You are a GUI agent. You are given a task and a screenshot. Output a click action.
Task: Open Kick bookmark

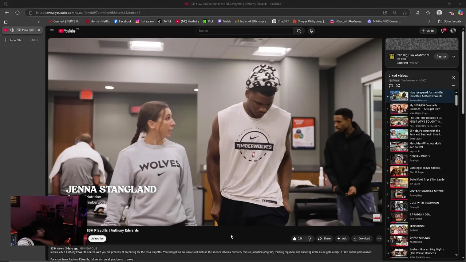[x=209, y=21]
